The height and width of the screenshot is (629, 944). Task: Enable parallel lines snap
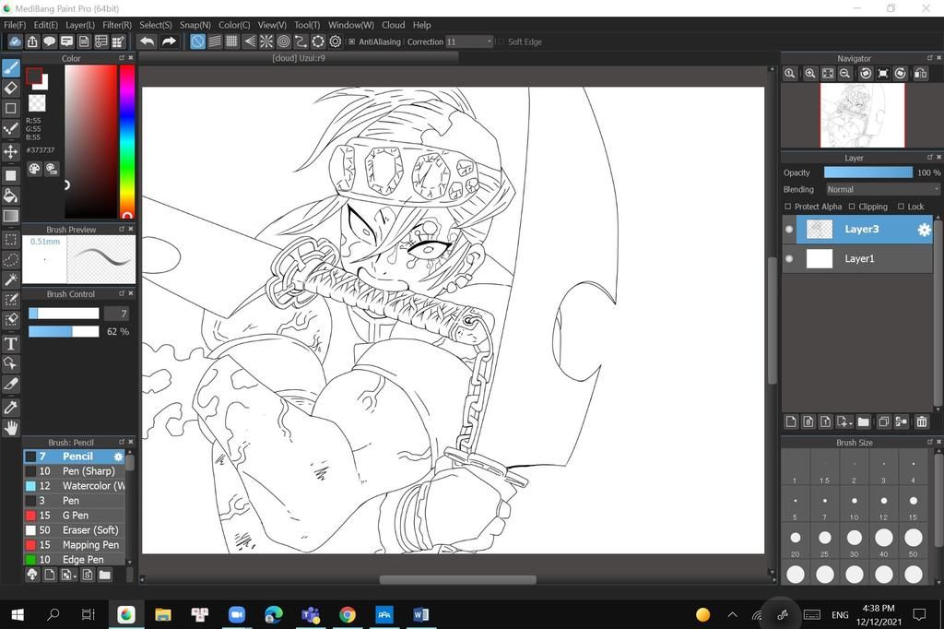pyautogui.click(x=214, y=42)
